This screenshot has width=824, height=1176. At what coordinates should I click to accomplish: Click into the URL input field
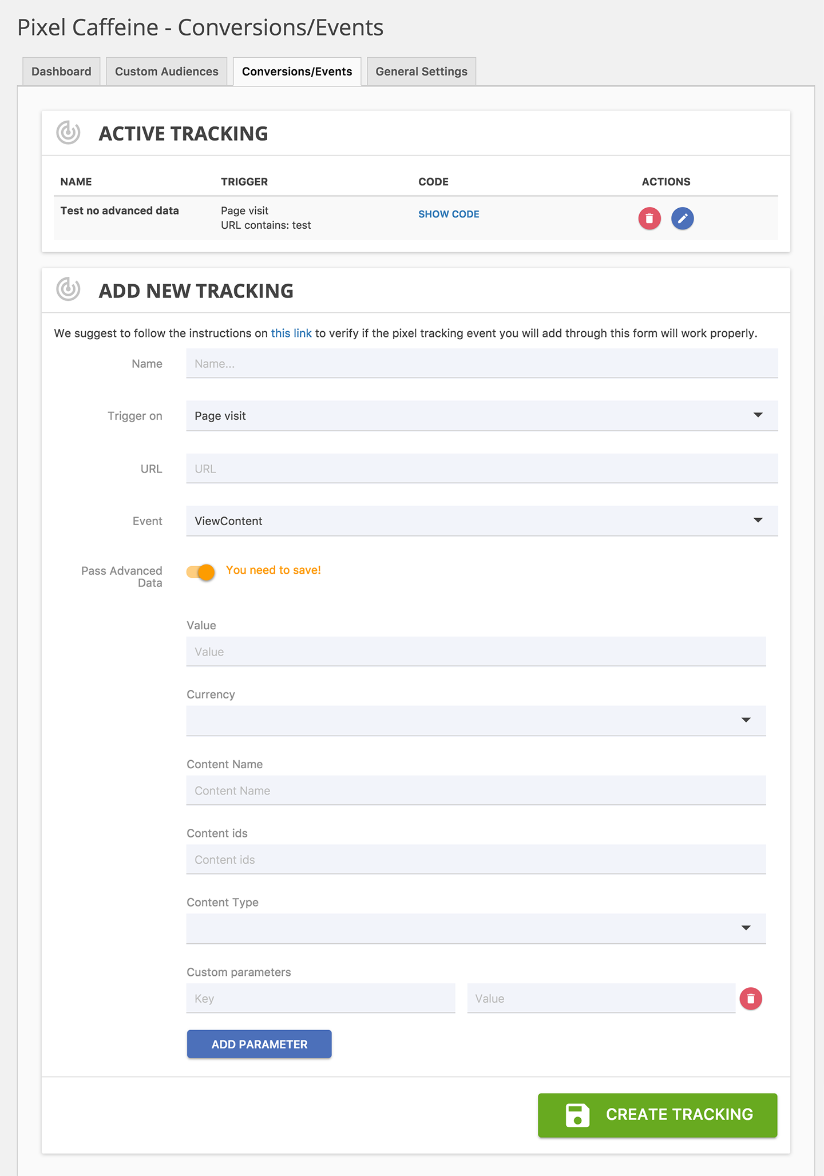click(x=481, y=469)
